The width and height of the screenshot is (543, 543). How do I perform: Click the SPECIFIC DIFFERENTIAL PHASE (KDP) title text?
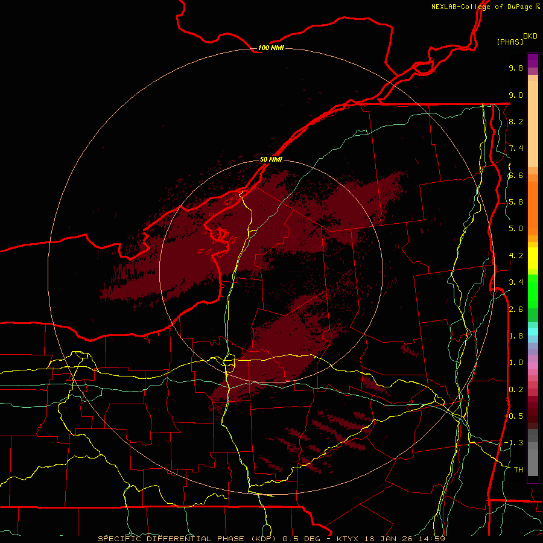click(x=188, y=539)
